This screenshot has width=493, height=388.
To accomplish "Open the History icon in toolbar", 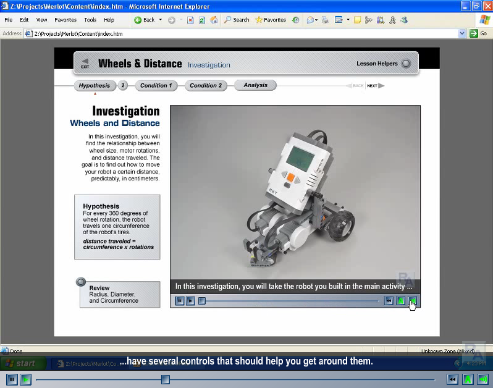I will pyautogui.click(x=295, y=20).
